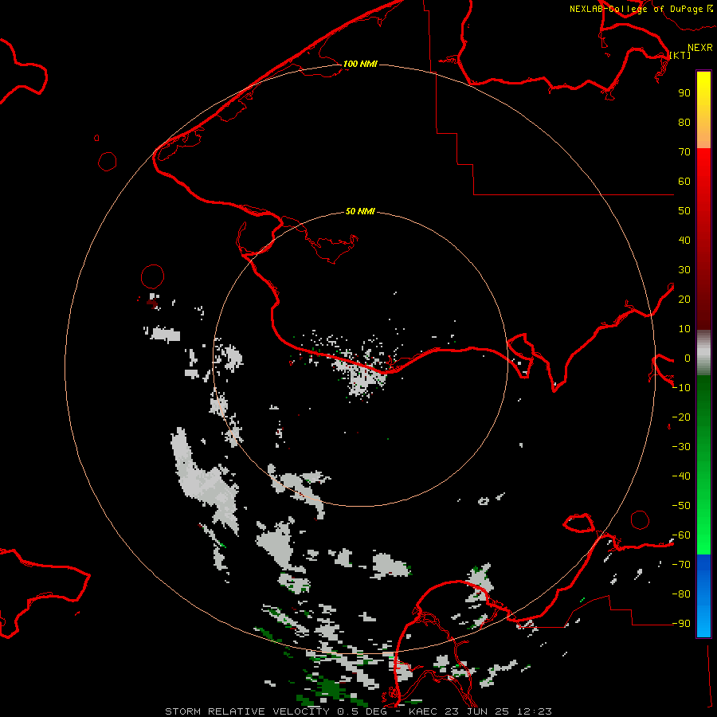
Task: Click the "-80" scale label
Action: (x=681, y=594)
